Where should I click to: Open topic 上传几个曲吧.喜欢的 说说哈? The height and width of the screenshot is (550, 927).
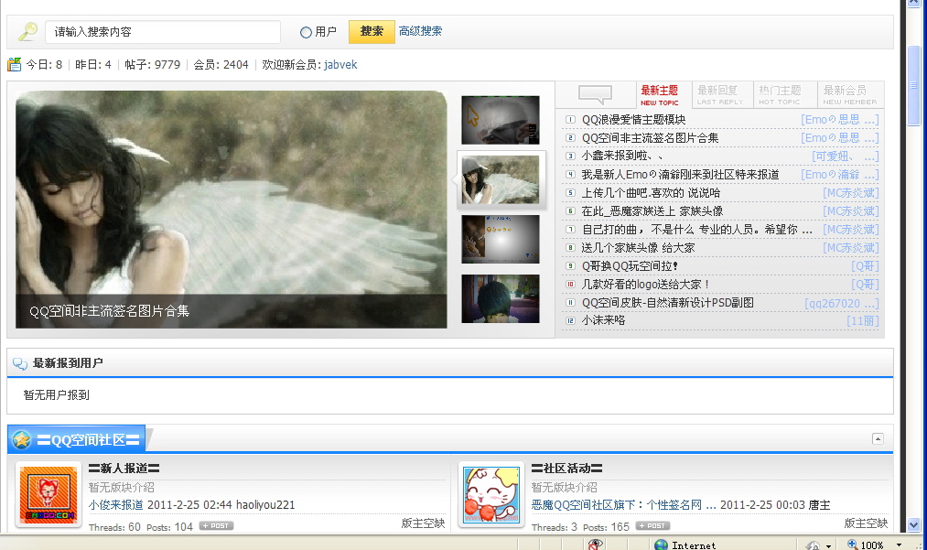[651, 193]
